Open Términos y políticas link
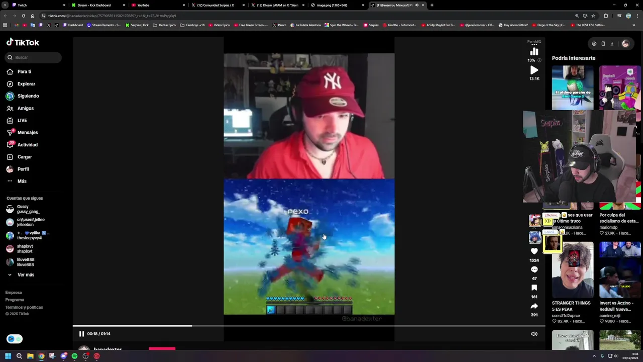The height and width of the screenshot is (362, 643). (x=24, y=307)
